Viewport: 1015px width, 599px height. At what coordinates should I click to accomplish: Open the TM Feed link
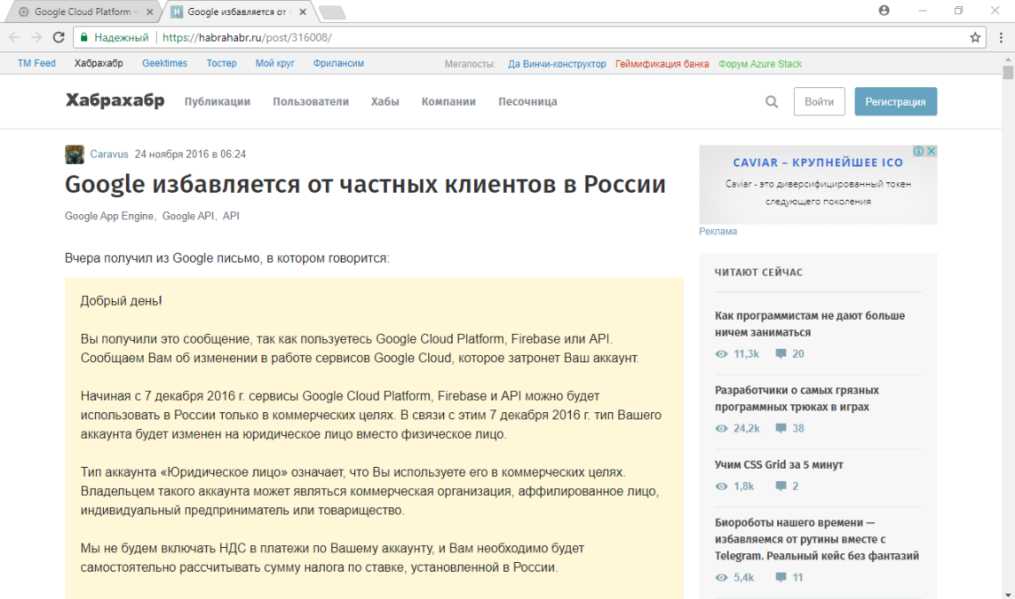tap(36, 63)
